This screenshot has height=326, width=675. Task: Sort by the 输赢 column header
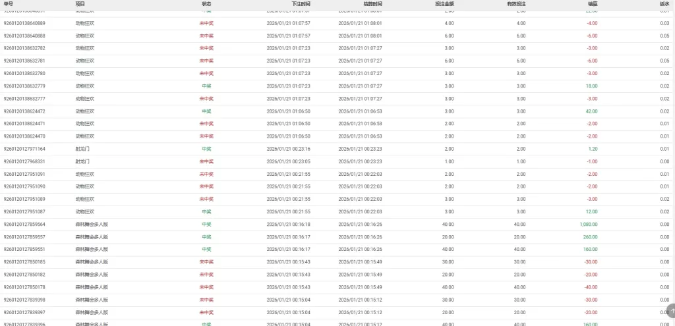(593, 4)
